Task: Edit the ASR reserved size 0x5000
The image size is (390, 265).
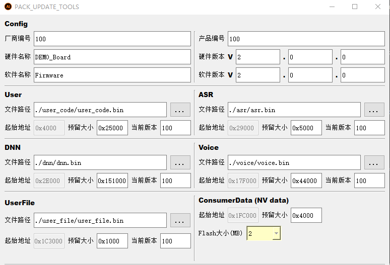Action: pos(306,128)
